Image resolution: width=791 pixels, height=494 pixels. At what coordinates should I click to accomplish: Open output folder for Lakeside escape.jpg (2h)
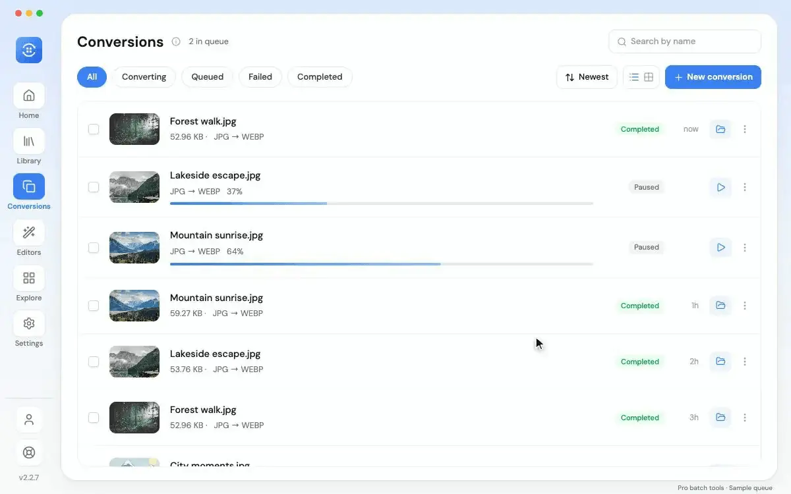(x=720, y=362)
